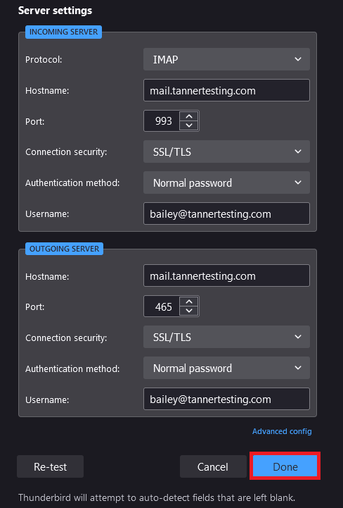Click the incoming server Hostname field
Screen dimensions: 343x508
pyautogui.click(x=226, y=90)
